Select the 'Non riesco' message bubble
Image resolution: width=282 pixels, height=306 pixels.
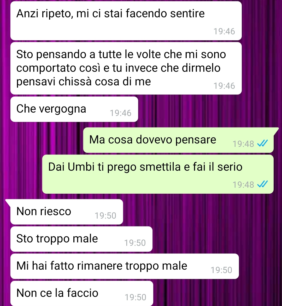pyautogui.click(x=67, y=212)
